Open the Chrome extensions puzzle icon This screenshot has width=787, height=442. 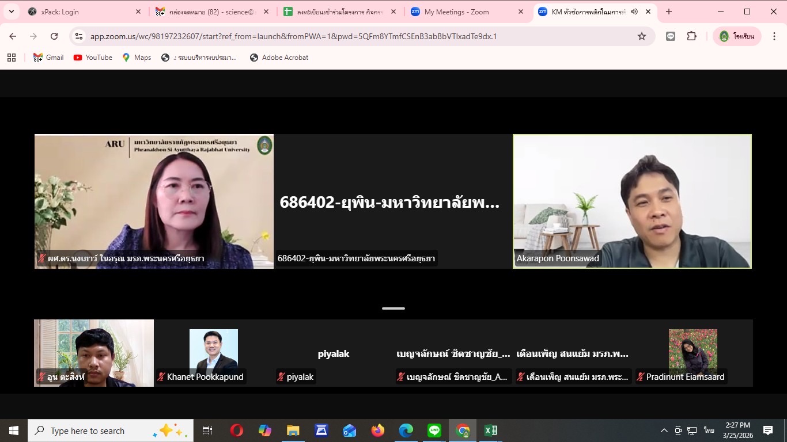(691, 36)
